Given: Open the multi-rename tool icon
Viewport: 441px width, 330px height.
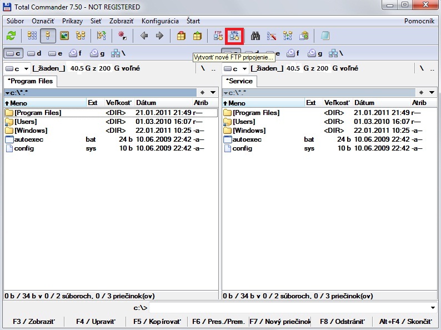Looking at the screenshot, I should click(272, 36).
